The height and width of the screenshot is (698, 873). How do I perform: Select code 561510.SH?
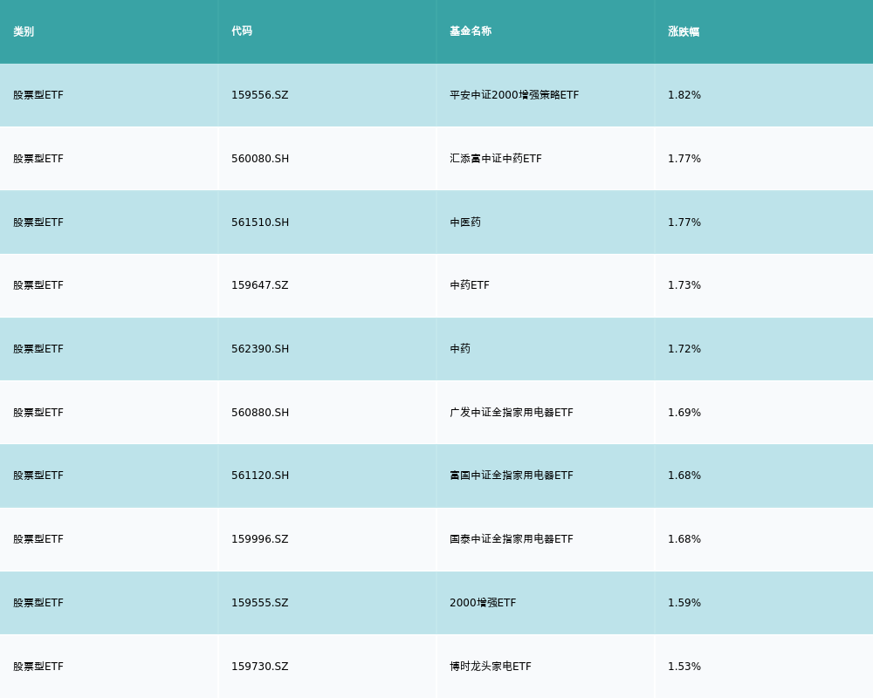(260, 222)
